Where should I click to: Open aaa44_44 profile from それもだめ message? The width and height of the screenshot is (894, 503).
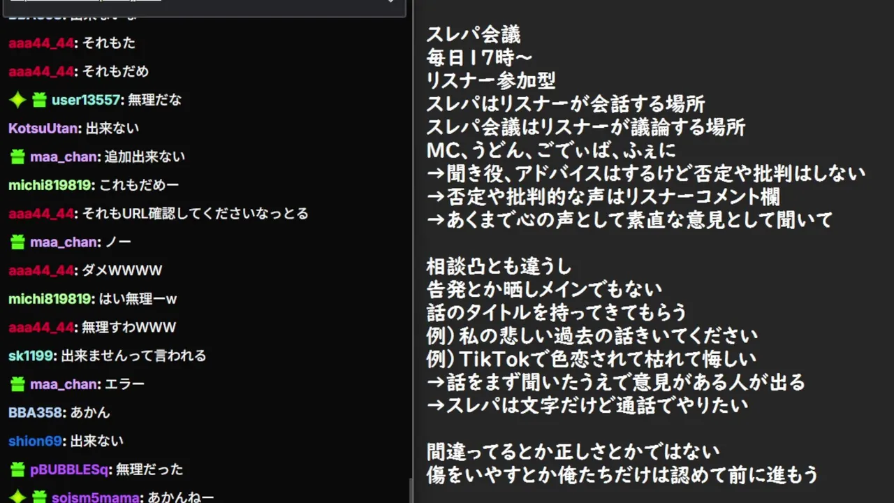[x=41, y=71]
